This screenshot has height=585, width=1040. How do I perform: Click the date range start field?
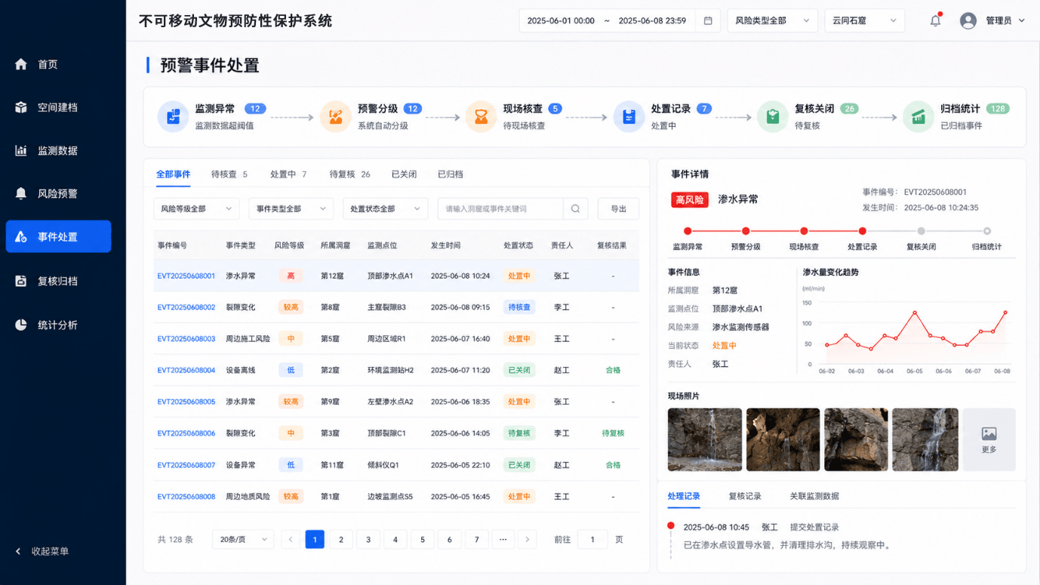(x=561, y=20)
